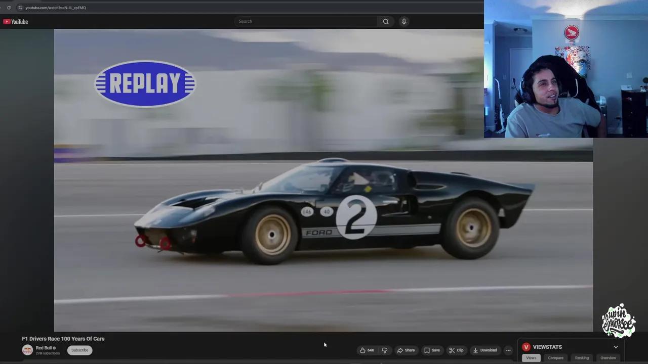This screenshot has width=648, height=364.
Task: Create a Clip with scissors button
Action: [x=456, y=350]
